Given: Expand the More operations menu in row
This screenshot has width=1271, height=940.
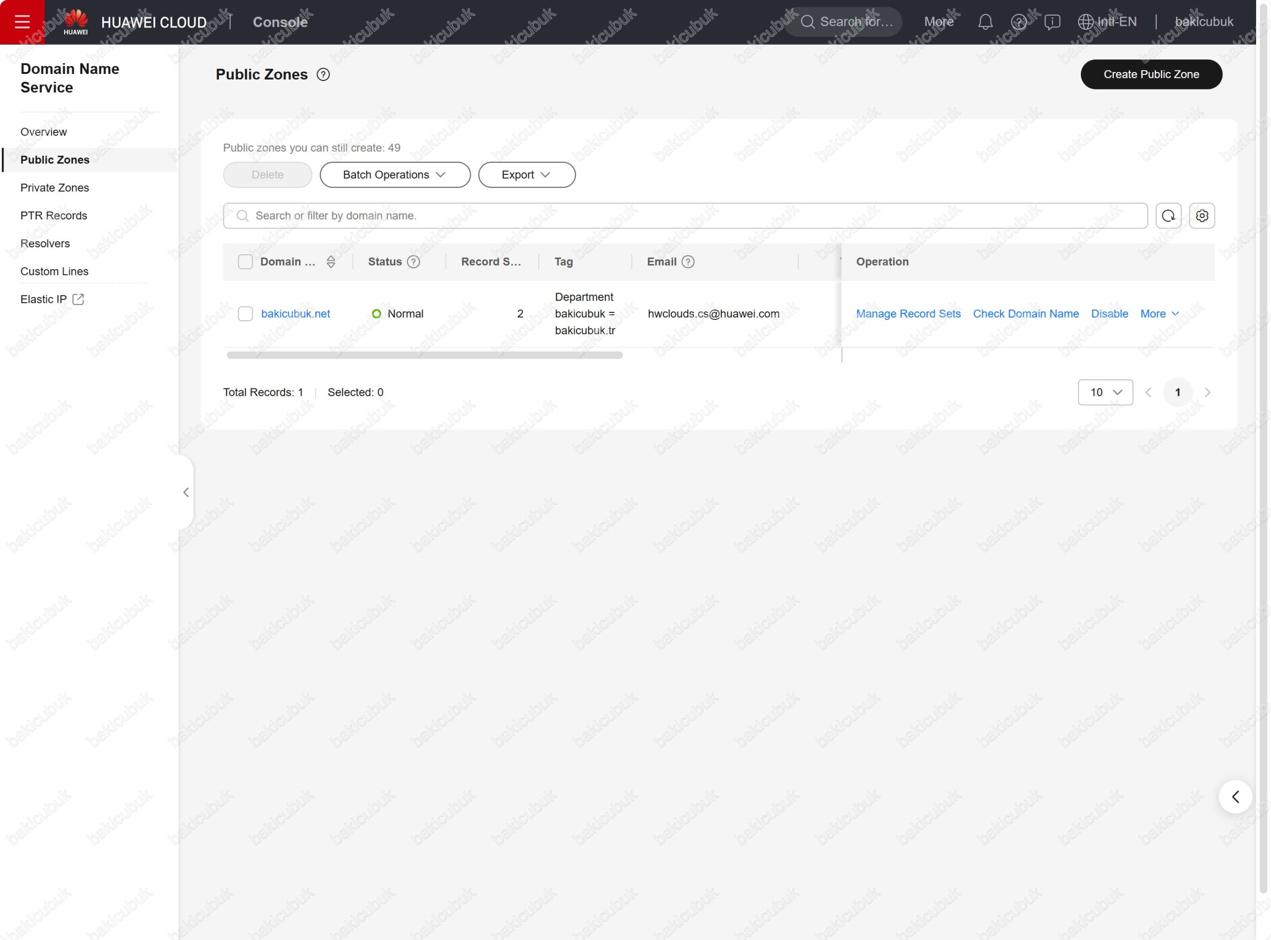Looking at the screenshot, I should [1159, 313].
